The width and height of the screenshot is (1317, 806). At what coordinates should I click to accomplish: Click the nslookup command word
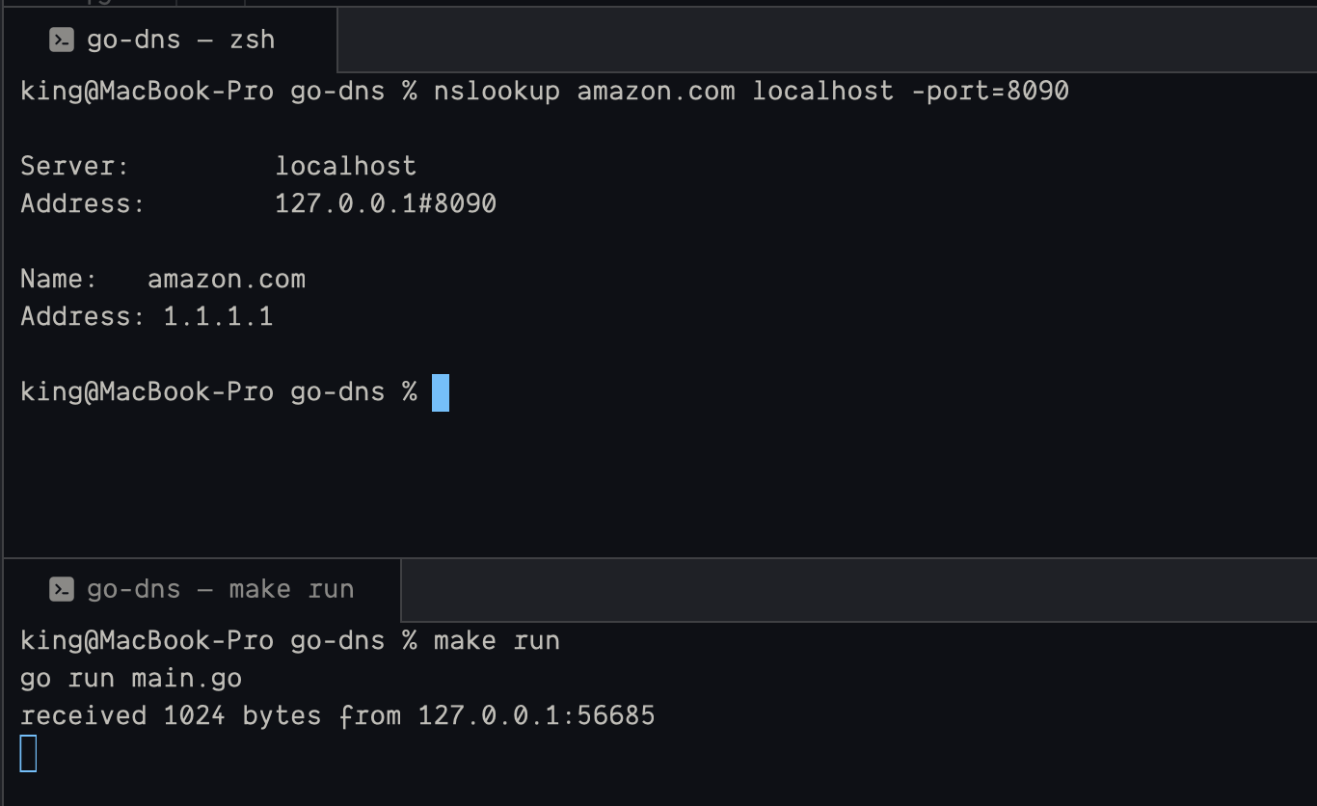[x=496, y=92]
